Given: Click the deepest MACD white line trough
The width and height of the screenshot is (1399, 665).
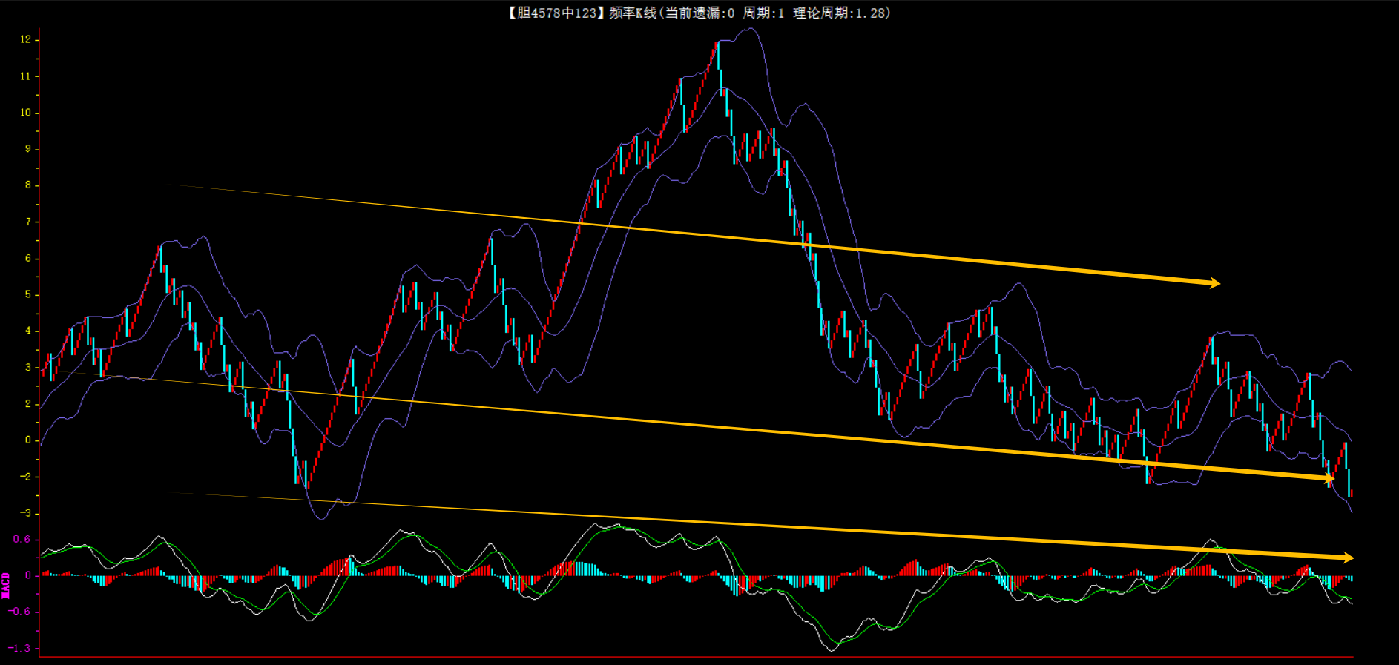Looking at the screenshot, I should point(831,649).
